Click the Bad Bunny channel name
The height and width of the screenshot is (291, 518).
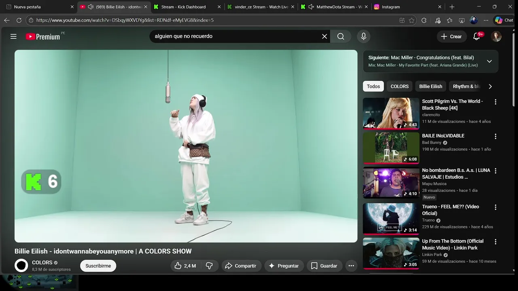(x=432, y=143)
